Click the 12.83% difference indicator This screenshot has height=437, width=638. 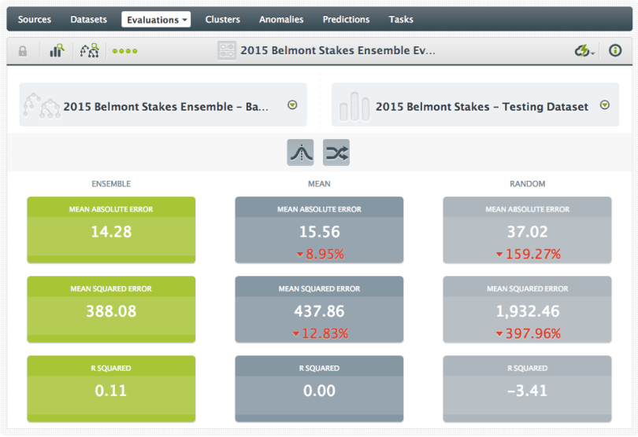click(x=321, y=333)
